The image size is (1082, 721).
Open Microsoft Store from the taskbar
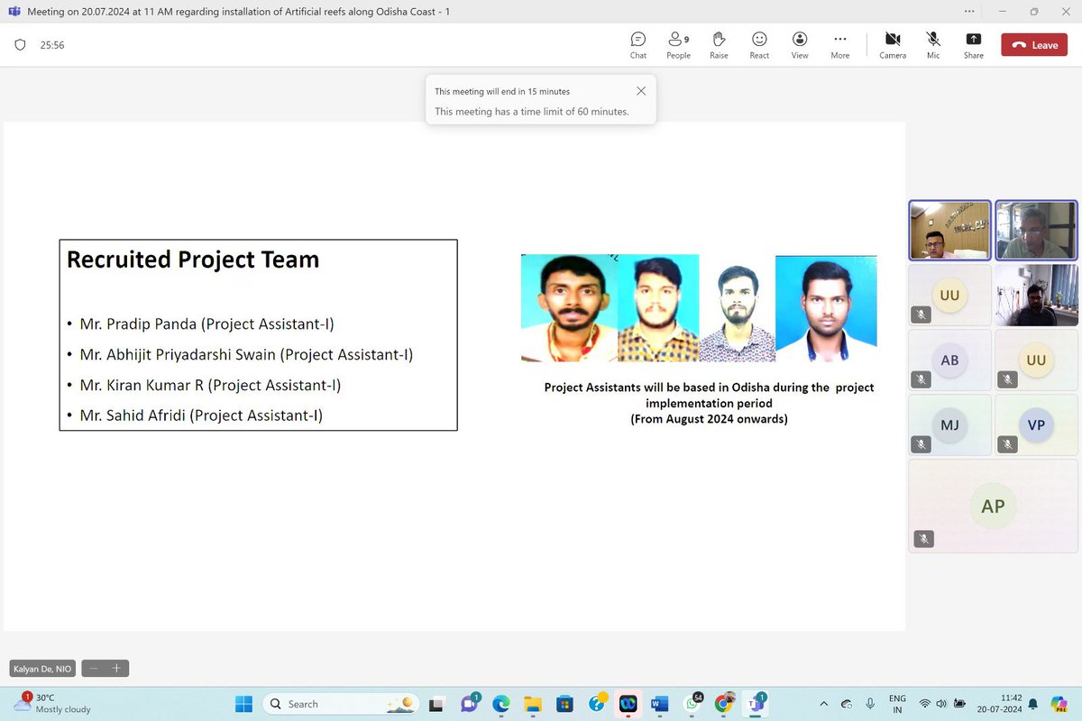pos(564,703)
